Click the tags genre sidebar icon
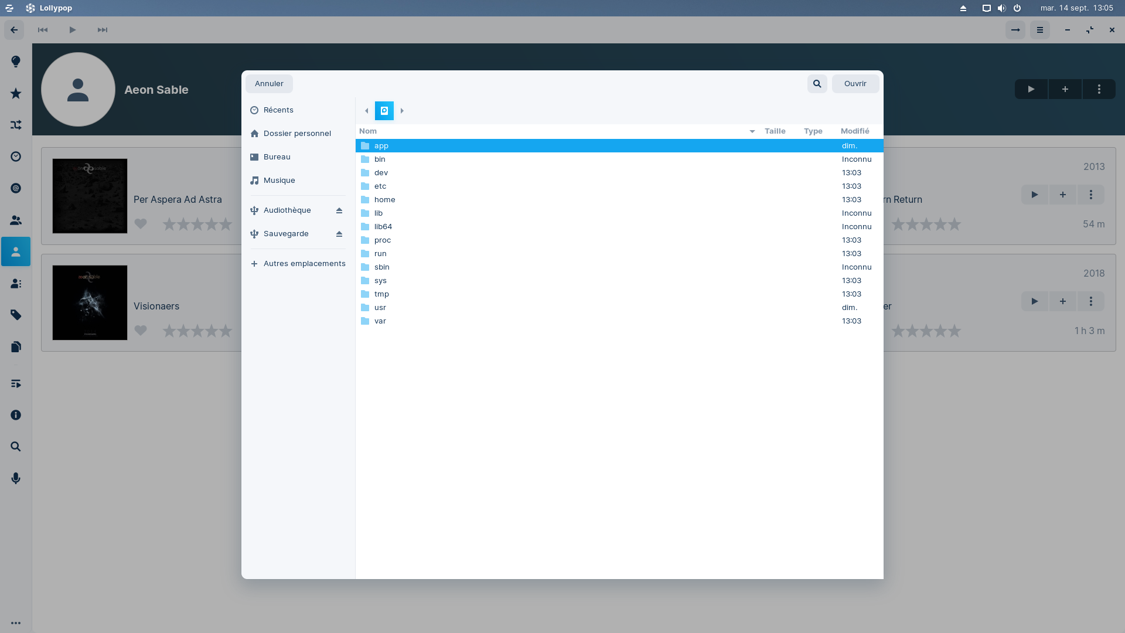The height and width of the screenshot is (633, 1125). pyautogui.click(x=16, y=315)
